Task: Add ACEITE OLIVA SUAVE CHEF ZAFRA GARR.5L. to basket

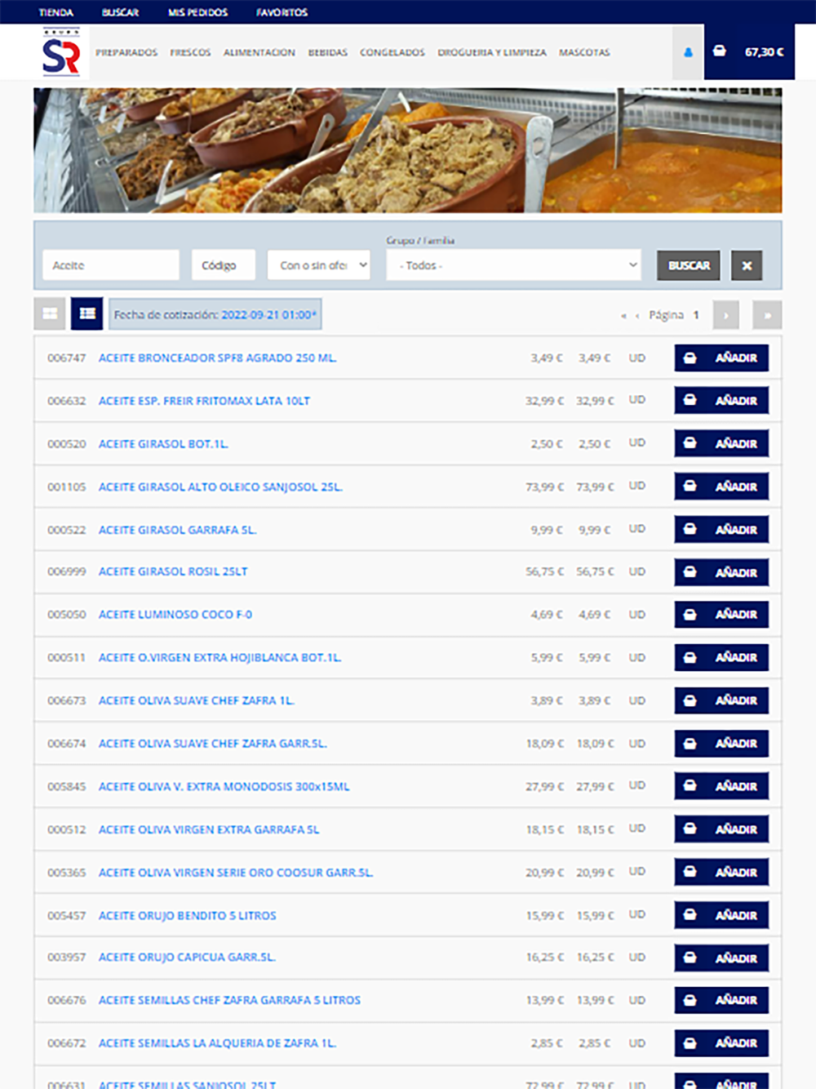Action: (x=721, y=744)
